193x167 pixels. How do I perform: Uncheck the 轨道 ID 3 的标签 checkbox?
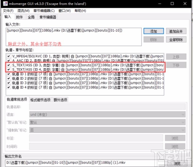pos(9,83)
